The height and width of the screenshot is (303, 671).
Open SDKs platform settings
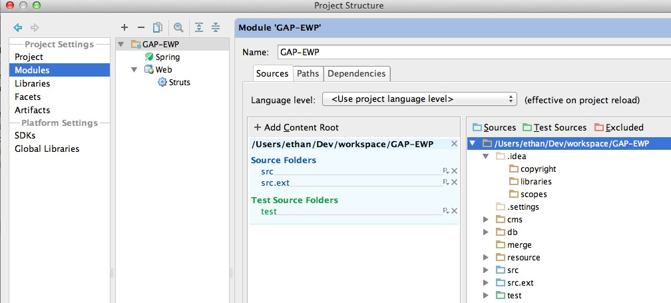pos(25,135)
